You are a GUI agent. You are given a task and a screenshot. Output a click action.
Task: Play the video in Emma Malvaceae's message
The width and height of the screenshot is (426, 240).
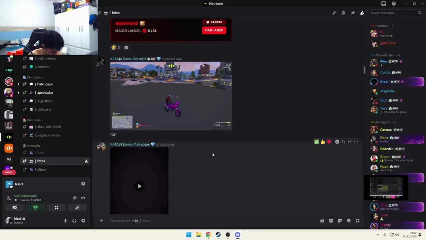point(139,186)
